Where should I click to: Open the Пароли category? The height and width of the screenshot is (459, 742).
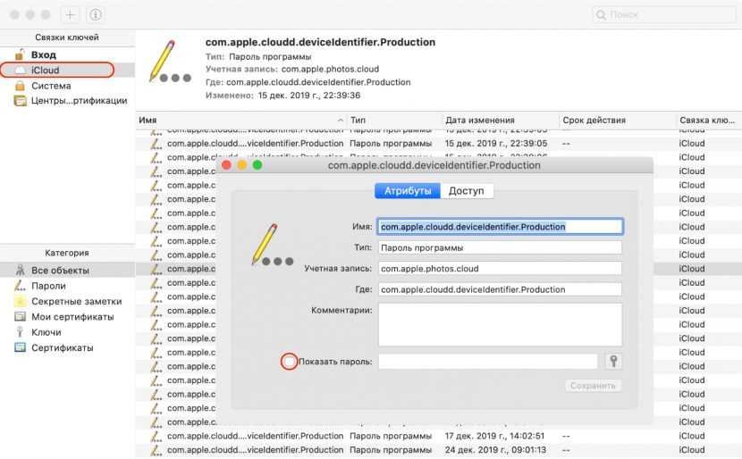click(x=48, y=286)
